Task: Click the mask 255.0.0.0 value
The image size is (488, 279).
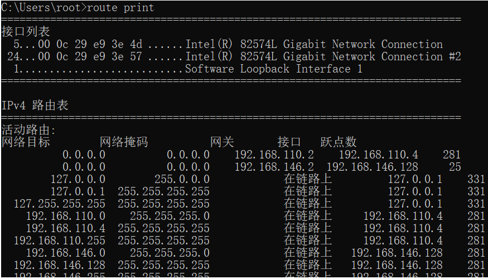Action: click(182, 179)
